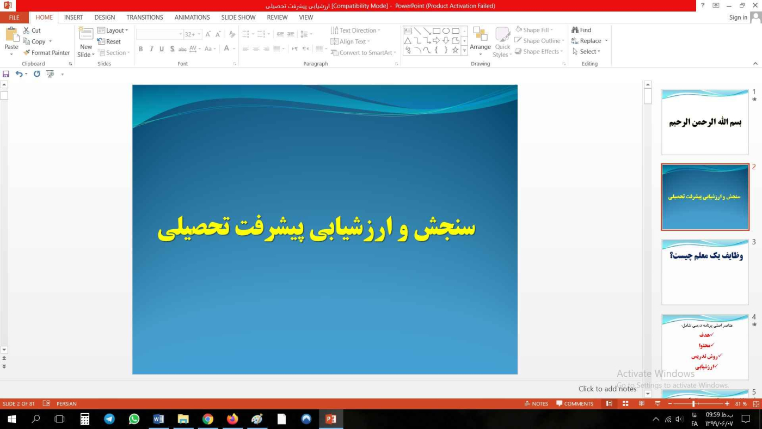Viewport: 762px width, 429px height.
Task: Switch to Slide Sorter view icon
Action: [x=625, y=403]
